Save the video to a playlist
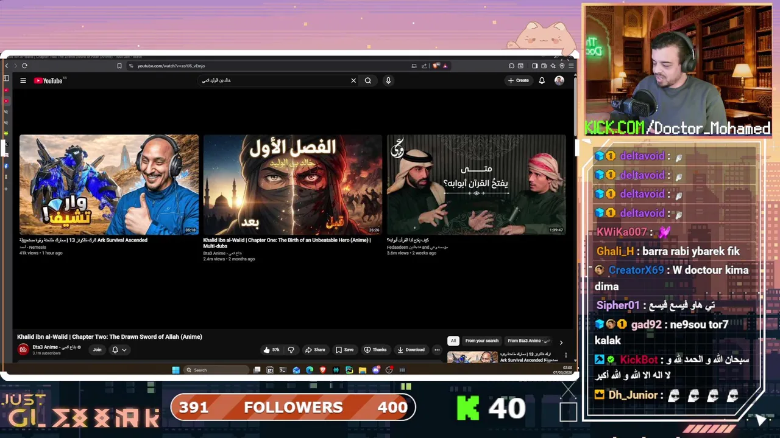Viewport: 780px width, 438px height. pyautogui.click(x=344, y=350)
